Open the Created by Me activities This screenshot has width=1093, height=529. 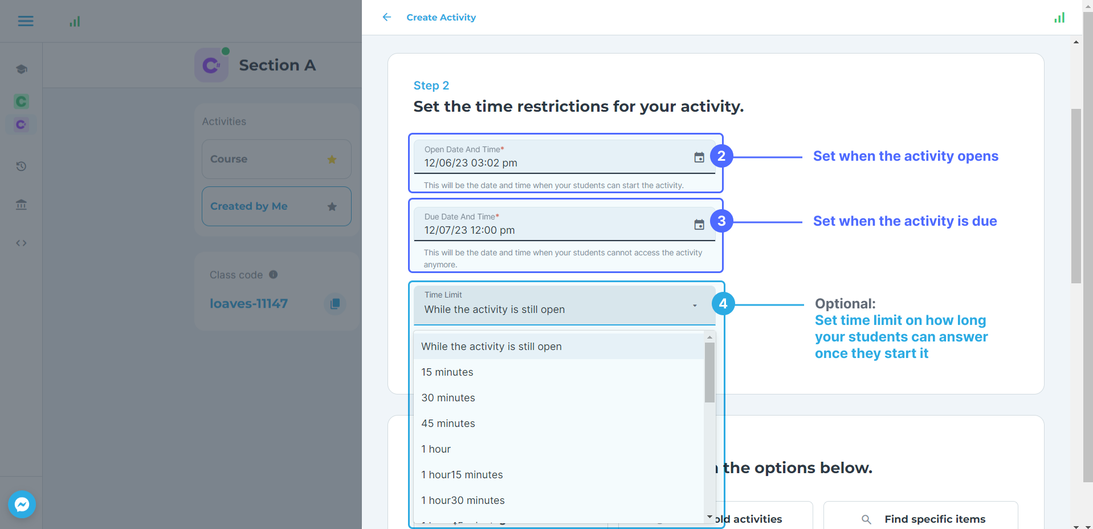[249, 206]
